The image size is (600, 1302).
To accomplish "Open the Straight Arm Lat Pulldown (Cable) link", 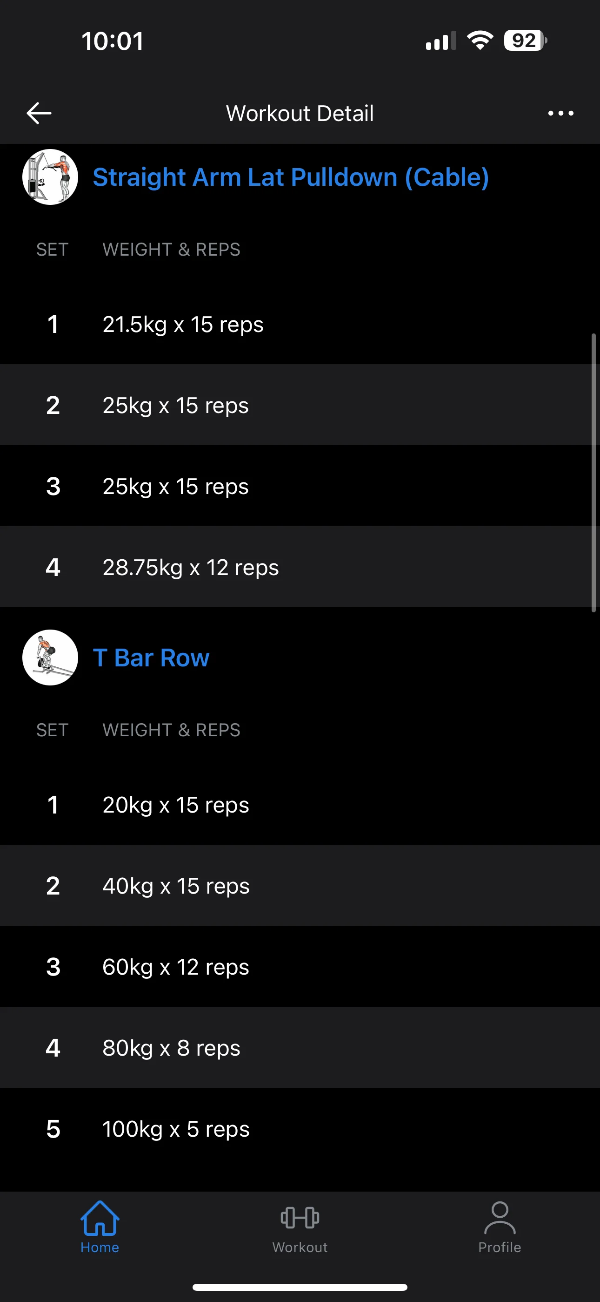I will click(x=290, y=177).
